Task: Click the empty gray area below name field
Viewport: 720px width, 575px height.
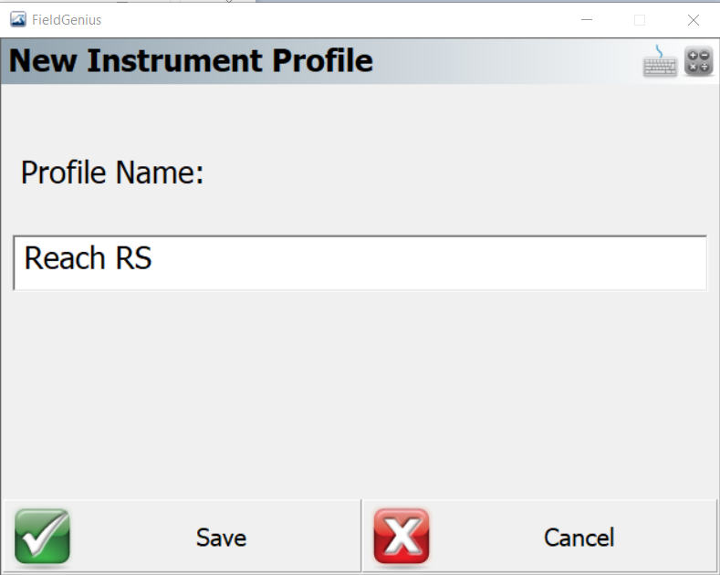Action: pos(360,395)
